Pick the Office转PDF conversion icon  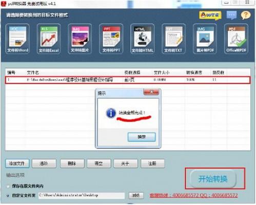click(x=236, y=39)
